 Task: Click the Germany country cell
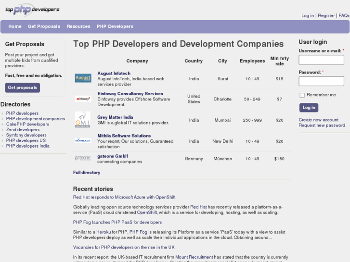point(194,159)
